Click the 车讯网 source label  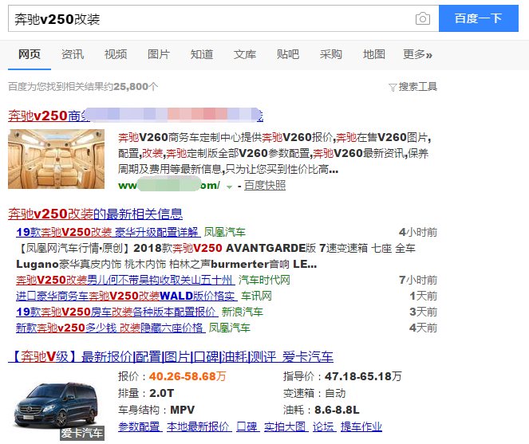256,296
